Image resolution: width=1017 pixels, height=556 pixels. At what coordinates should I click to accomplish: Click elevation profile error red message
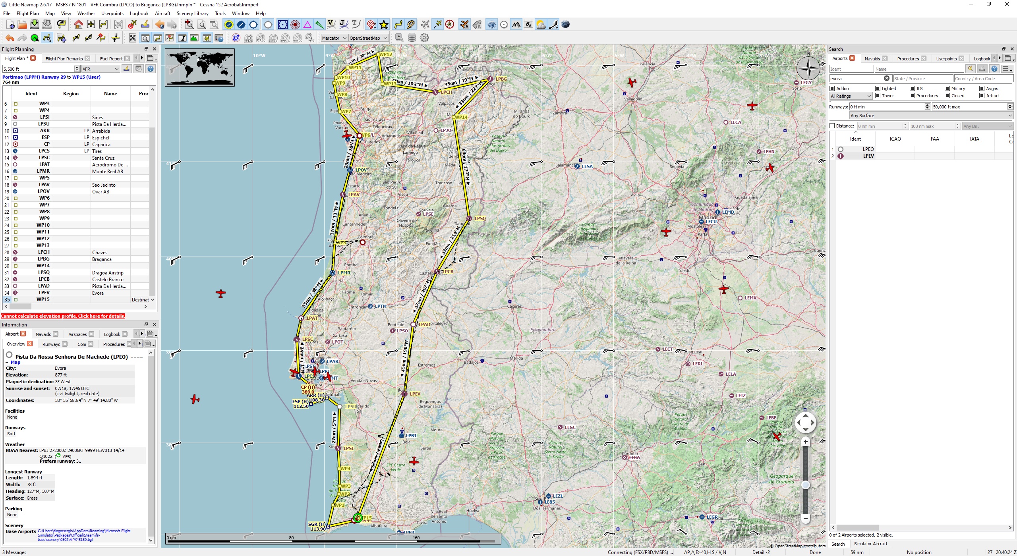point(63,316)
